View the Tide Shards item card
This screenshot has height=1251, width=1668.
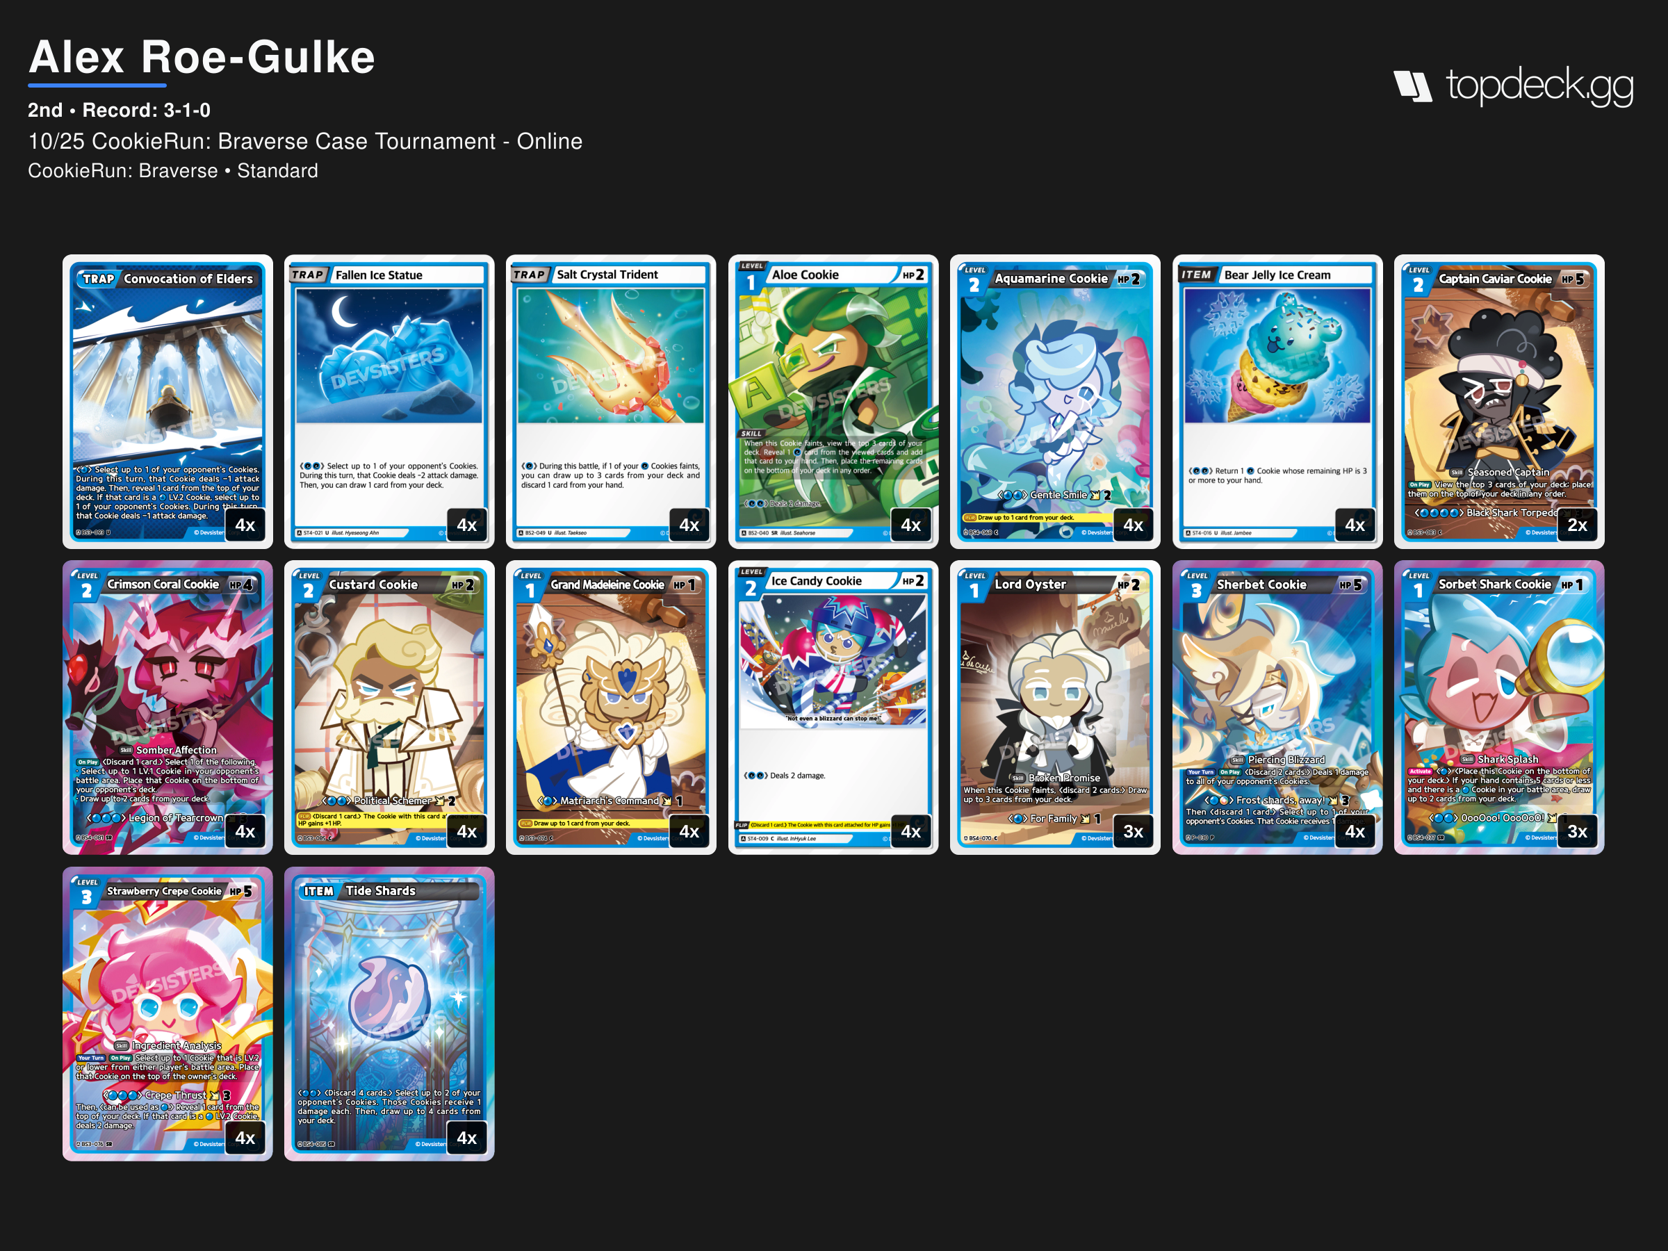point(389,1013)
